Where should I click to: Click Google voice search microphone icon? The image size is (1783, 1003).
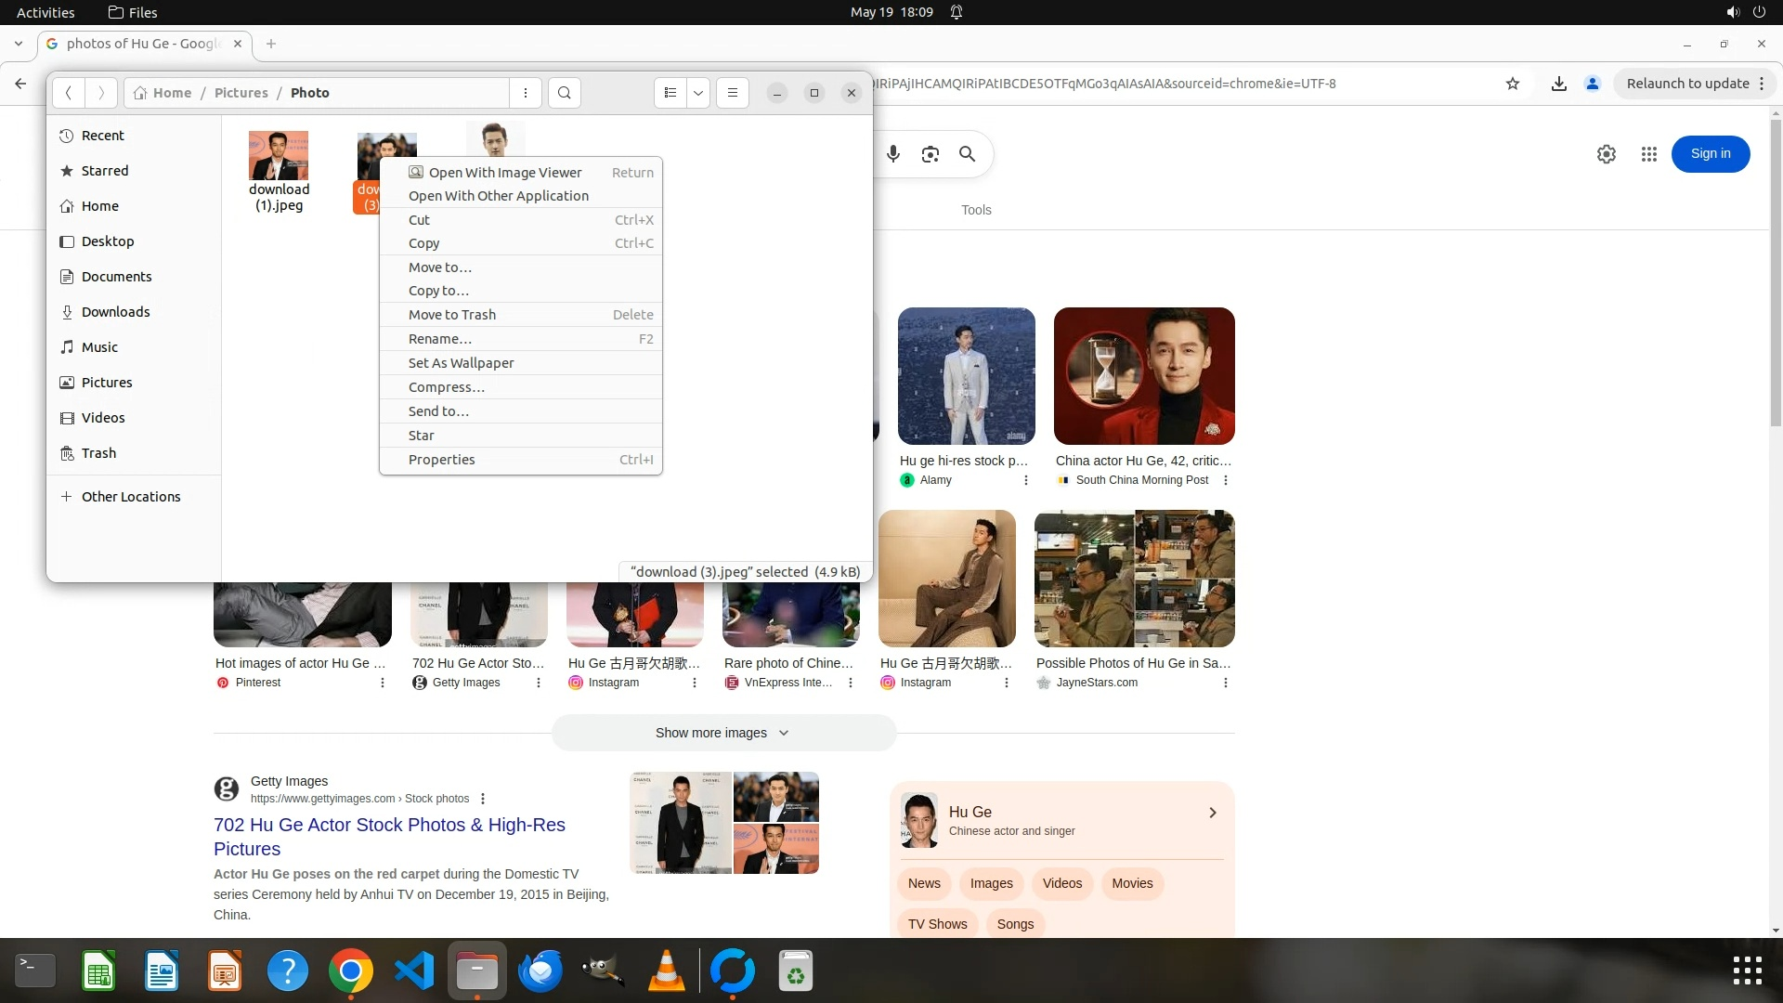[x=892, y=154]
